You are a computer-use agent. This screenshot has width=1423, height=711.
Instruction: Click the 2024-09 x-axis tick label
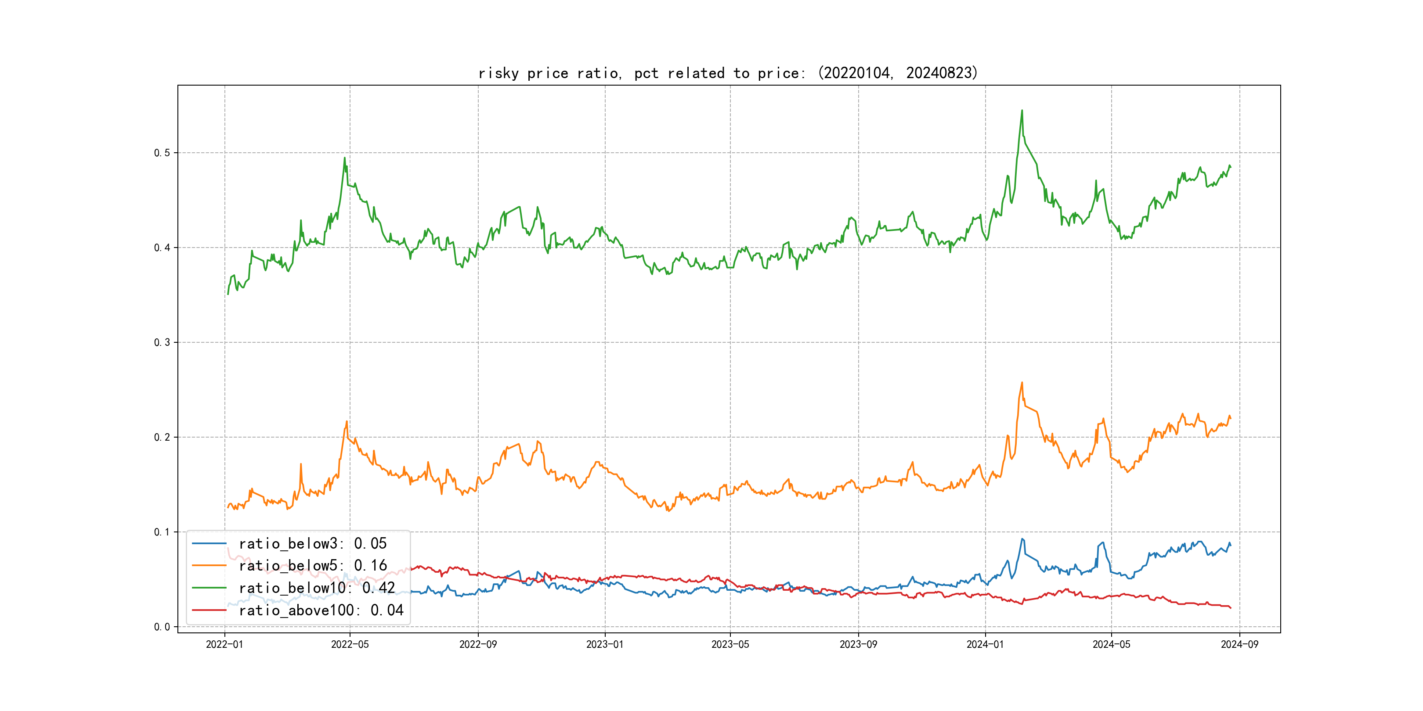pos(1239,645)
